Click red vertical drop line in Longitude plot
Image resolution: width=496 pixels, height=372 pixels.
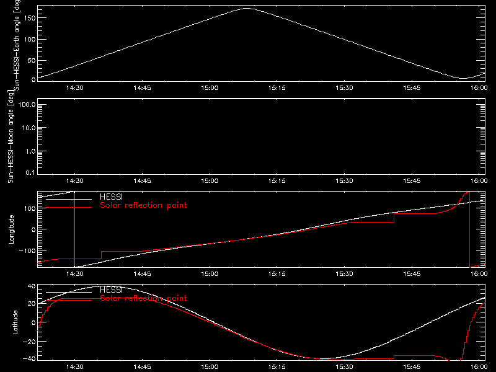point(470,229)
